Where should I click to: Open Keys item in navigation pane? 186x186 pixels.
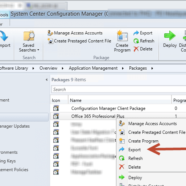8,161
